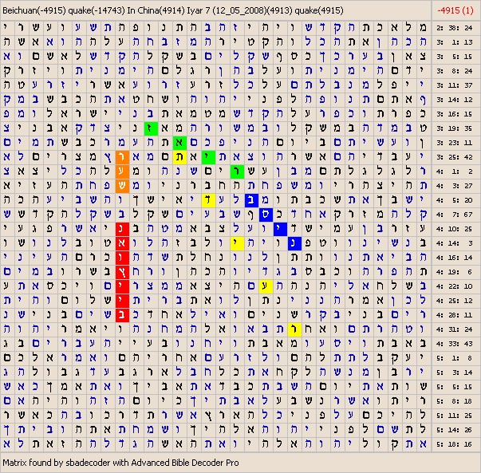The image size is (481, 473).
Task: Select verse reference 4: 16: 14
Action: (455, 258)
